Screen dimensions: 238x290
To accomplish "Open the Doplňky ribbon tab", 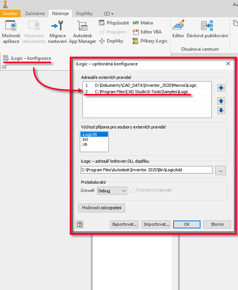I will pos(84,14).
